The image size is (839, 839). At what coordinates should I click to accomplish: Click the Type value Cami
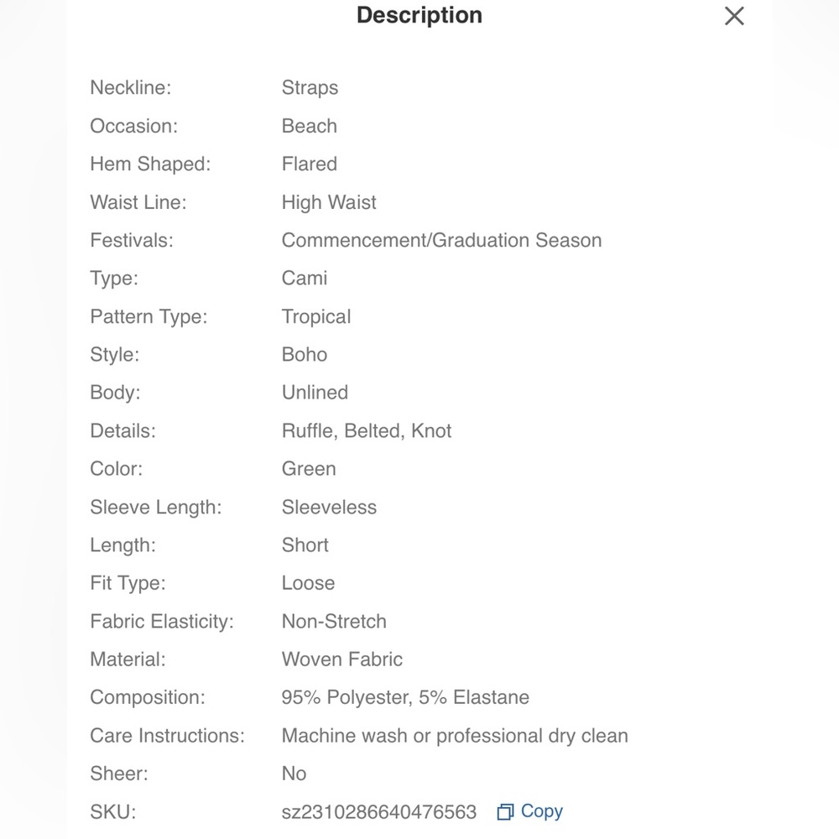tap(305, 279)
